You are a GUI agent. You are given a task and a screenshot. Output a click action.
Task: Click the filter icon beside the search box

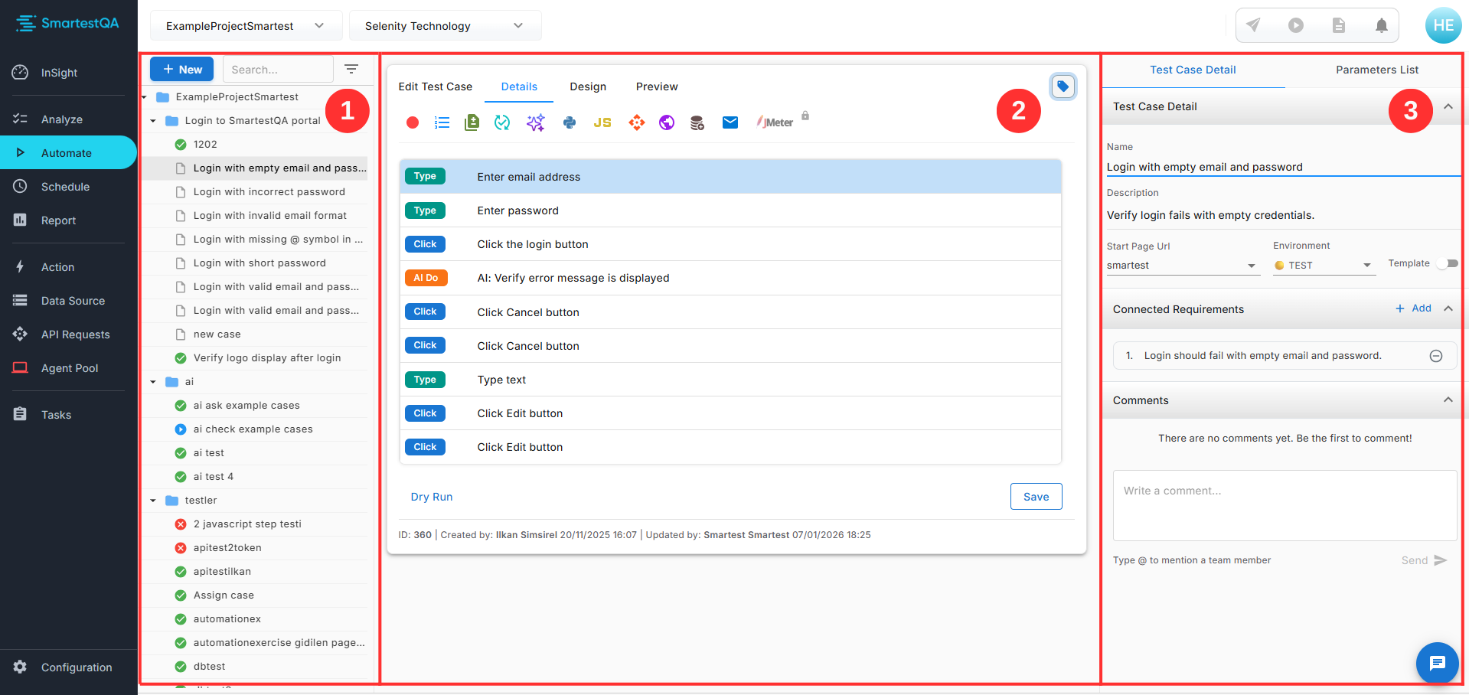(x=351, y=69)
